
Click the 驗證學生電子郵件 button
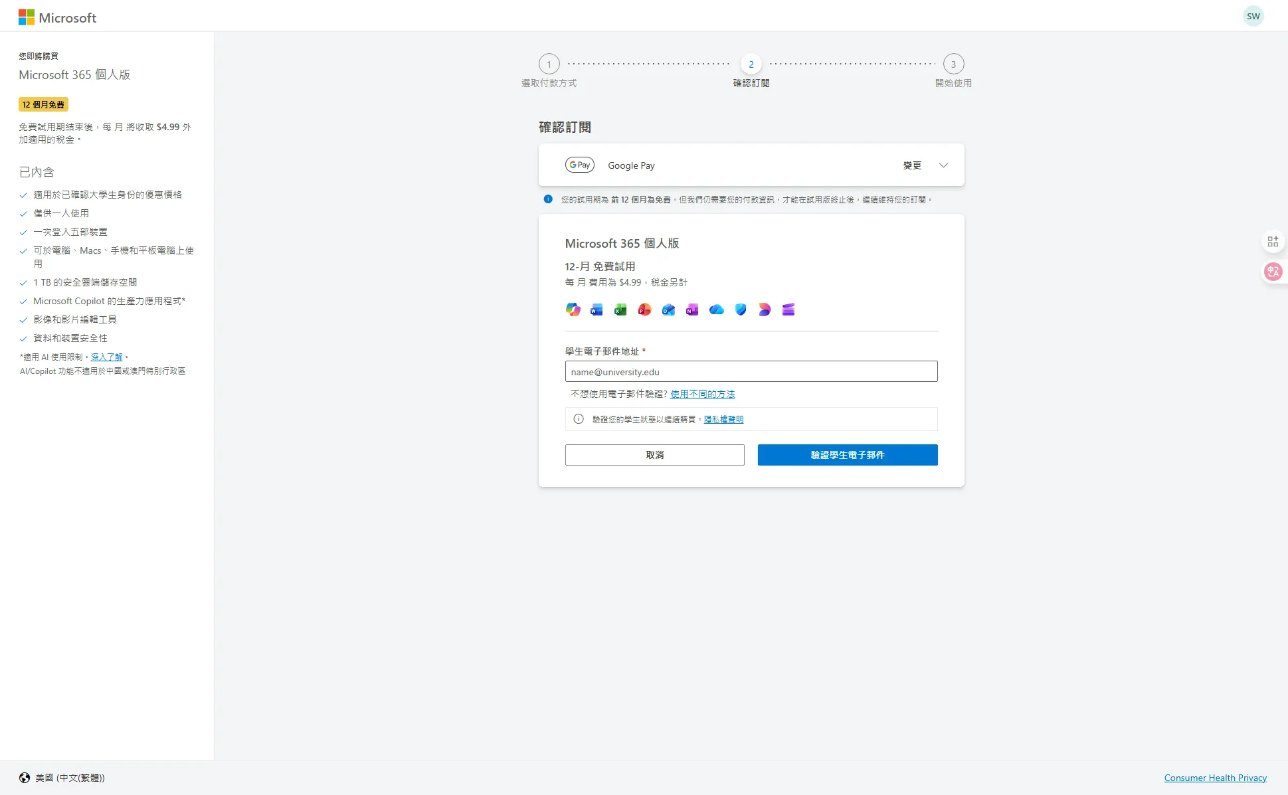(848, 455)
